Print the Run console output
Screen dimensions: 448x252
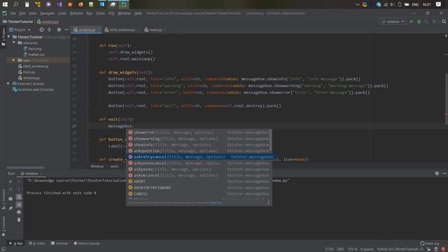click(19, 212)
